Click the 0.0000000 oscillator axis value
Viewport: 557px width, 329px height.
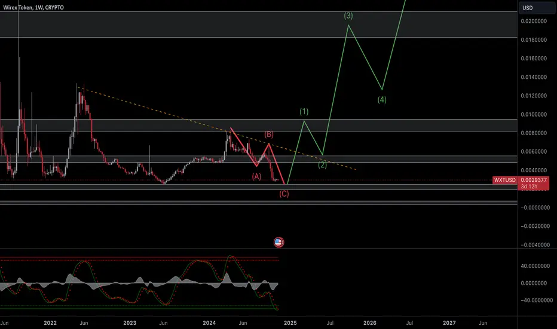534,283
